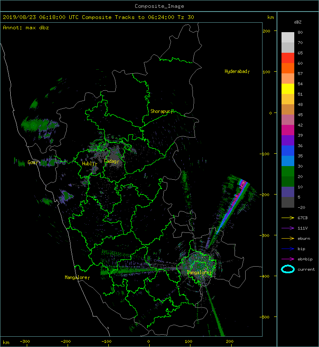Pick the light blue swatch below 35

[288, 161]
